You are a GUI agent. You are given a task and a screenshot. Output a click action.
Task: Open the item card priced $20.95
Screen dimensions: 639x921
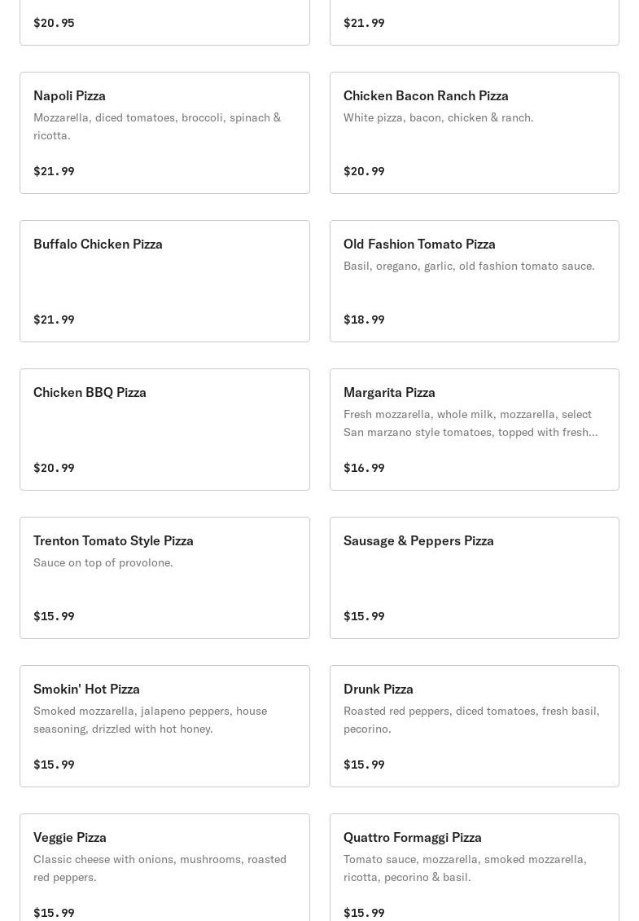[x=164, y=23]
